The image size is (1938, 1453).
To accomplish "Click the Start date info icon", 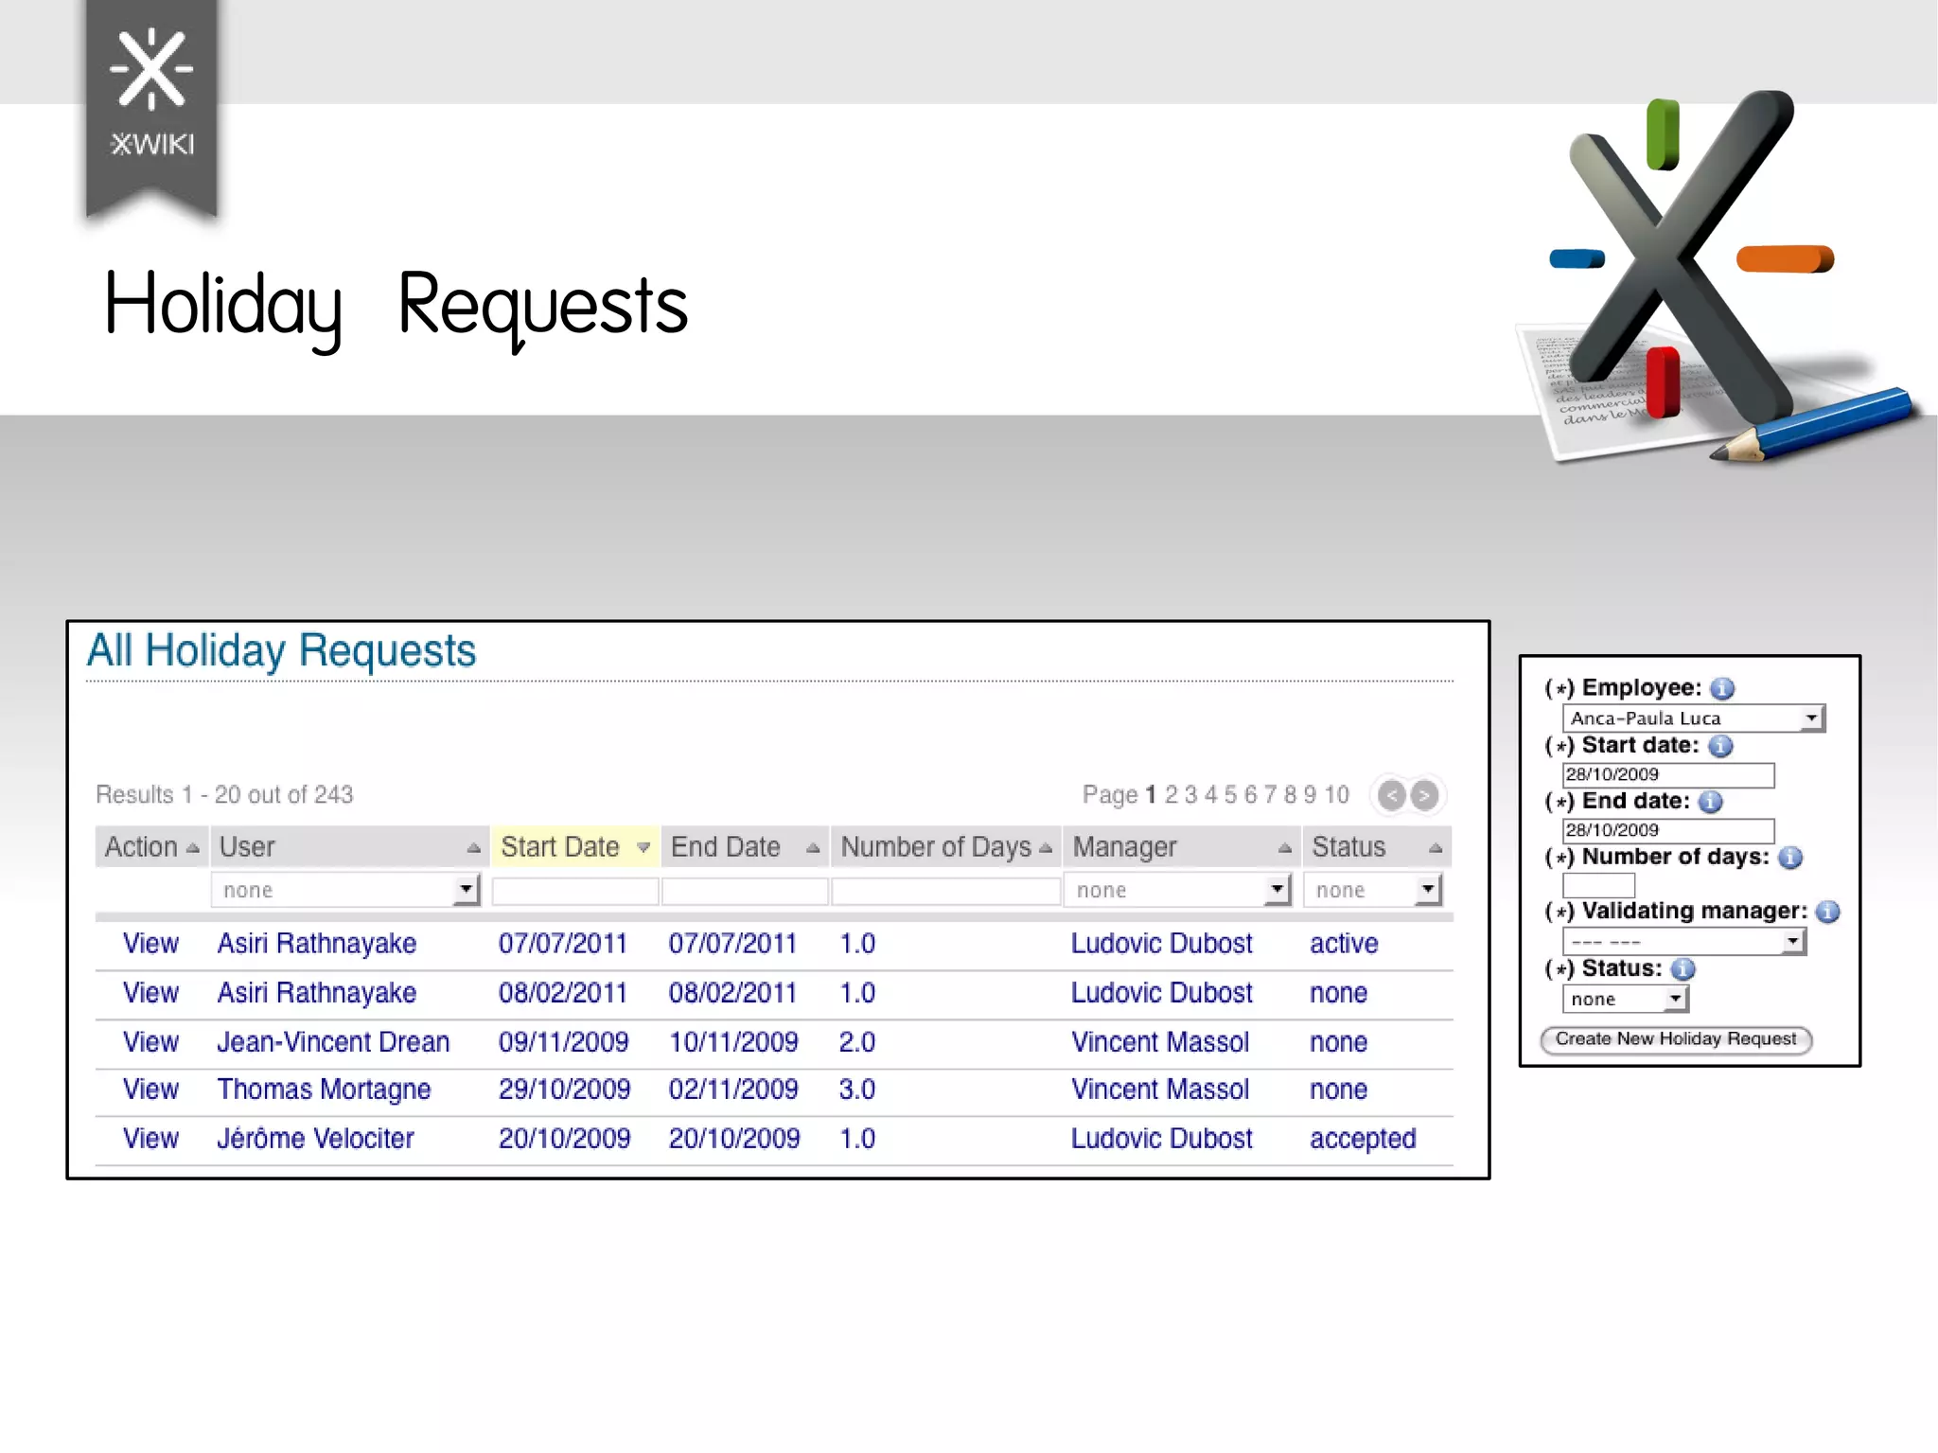I will coord(1720,746).
